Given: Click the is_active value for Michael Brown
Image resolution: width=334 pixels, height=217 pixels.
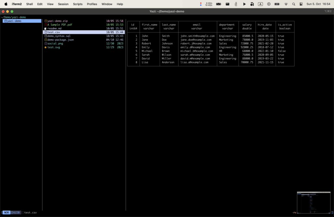Looking at the screenshot, I should (x=281, y=51).
